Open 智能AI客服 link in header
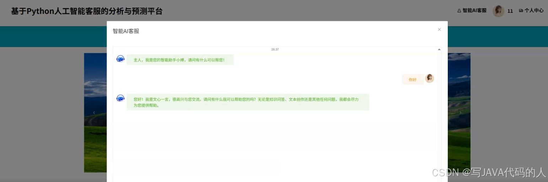The image size is (548, 182). coord(472,11)
